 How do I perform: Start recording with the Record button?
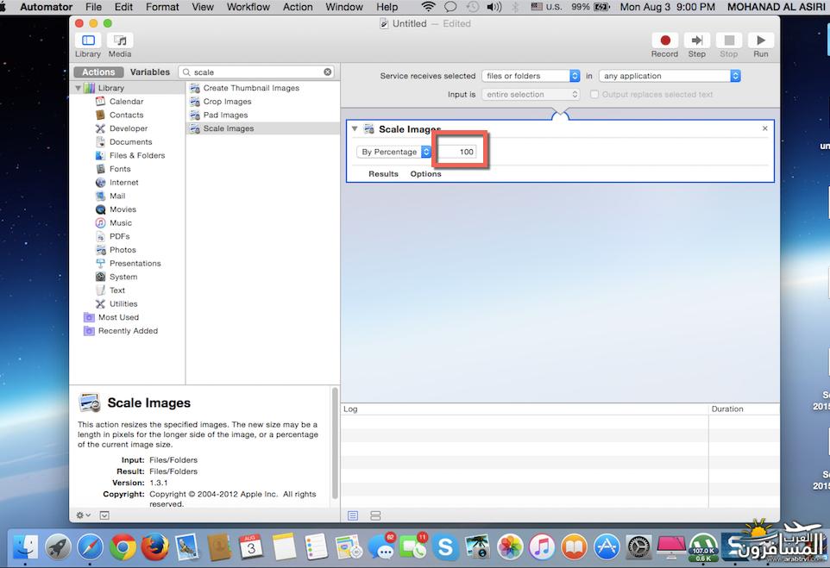pyautogui.click(x=665, y=41)
